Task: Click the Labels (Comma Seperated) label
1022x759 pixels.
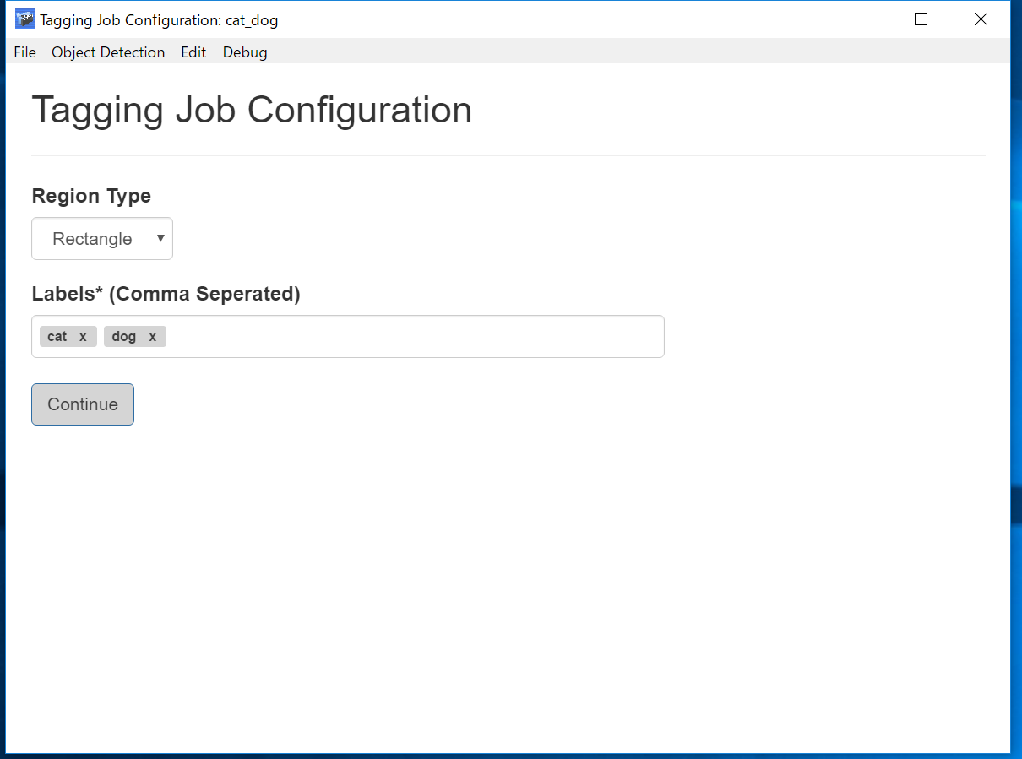Action: [166, 294]
